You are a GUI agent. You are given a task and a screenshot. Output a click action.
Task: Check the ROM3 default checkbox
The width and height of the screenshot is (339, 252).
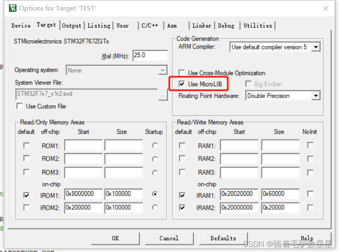coord(27,172)
